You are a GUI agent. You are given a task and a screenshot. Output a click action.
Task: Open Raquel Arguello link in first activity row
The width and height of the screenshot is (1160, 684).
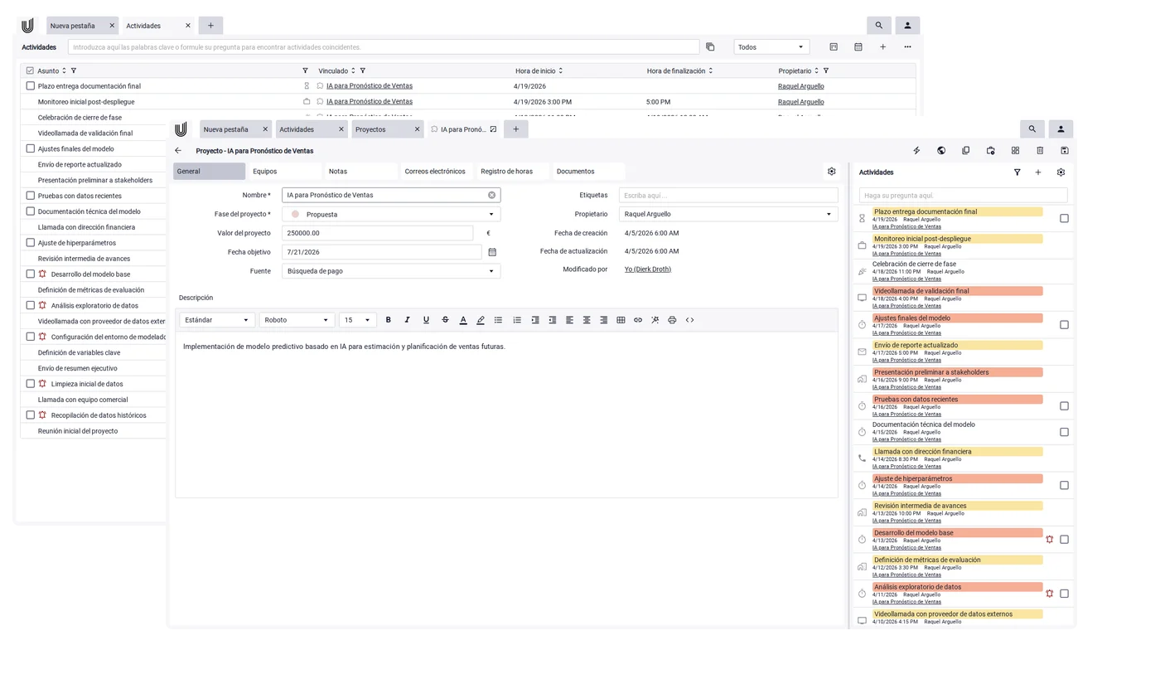tap(800, 86)
